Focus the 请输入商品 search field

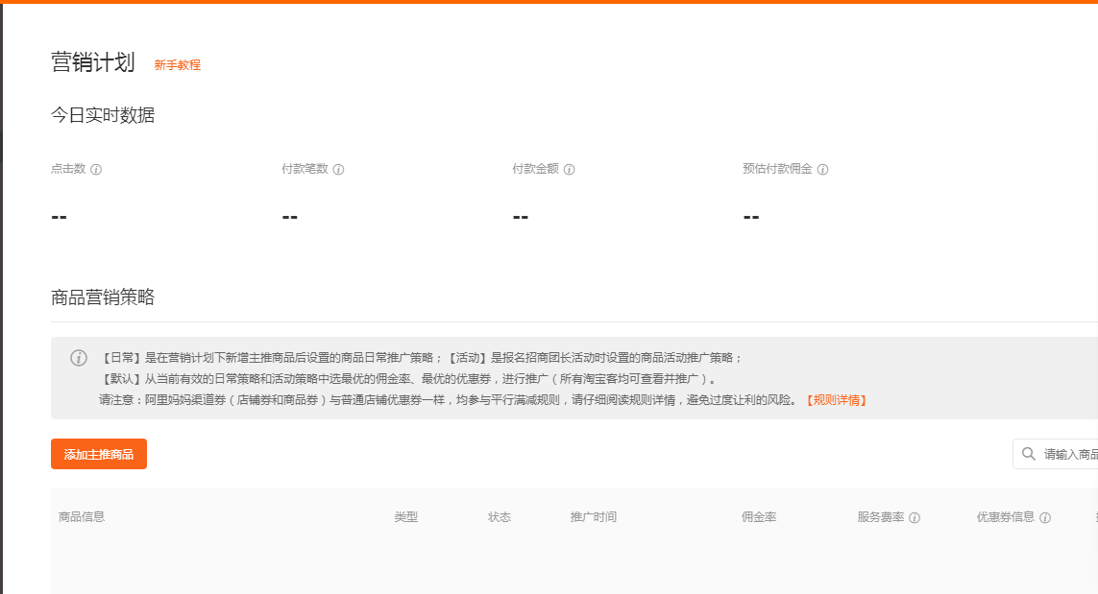tap(1068, 454)
